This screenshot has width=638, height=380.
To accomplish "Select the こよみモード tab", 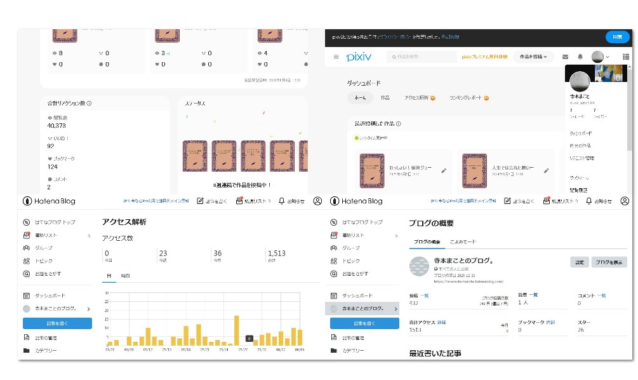I will [462, 242].
